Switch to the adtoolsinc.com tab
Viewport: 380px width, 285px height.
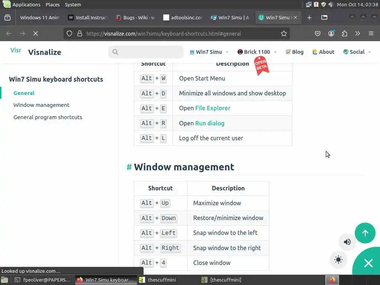(183, 17)
